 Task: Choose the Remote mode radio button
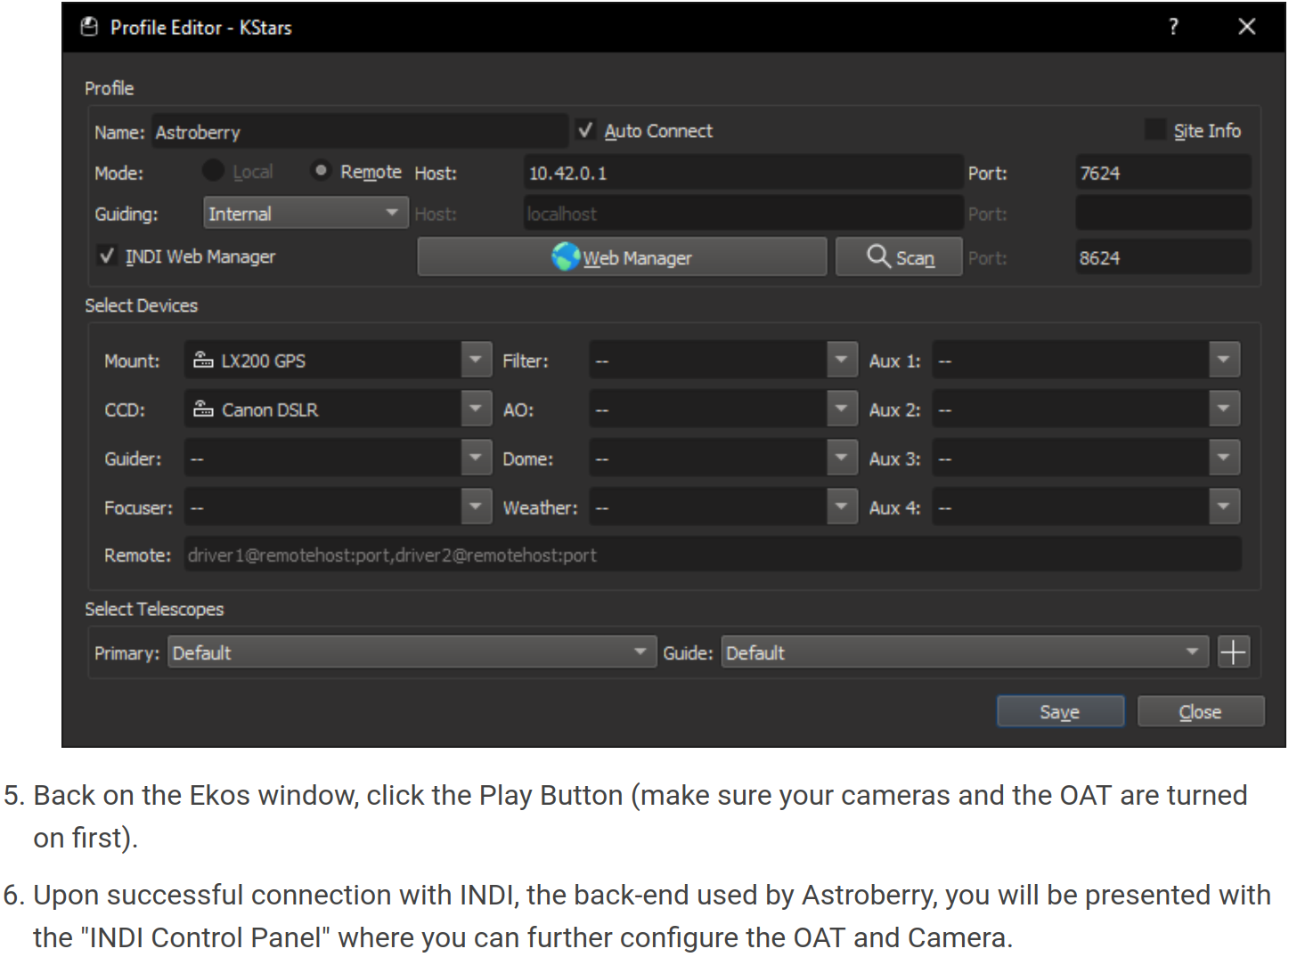pyautogui.click(x=321, y=170)
